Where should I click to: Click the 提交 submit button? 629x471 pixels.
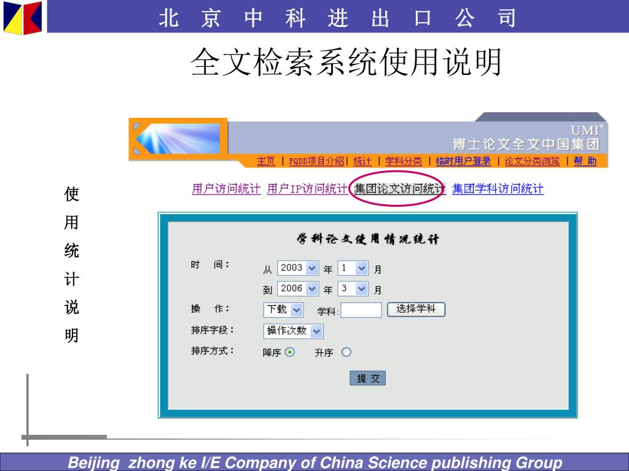click(368, 378)
